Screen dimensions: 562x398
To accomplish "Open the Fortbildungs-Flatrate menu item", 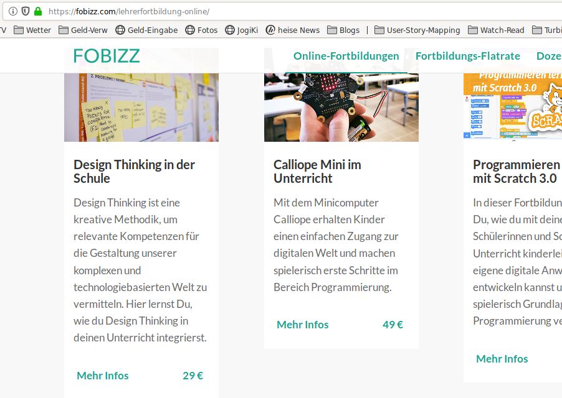I will [x=468, y=56].
